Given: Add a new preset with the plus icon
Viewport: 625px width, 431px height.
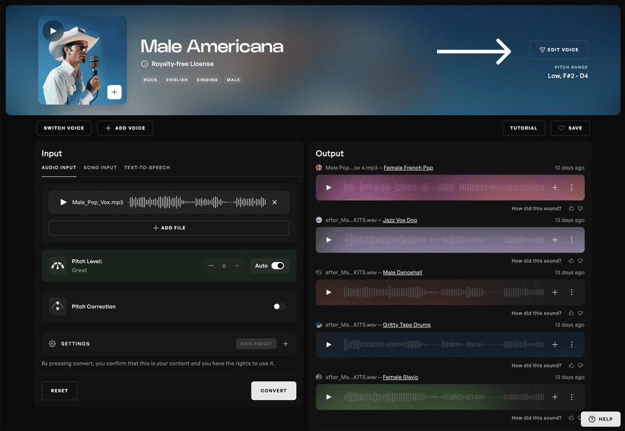Looking at the screenshot, I should pyautogui.click(x=285, y=343).
